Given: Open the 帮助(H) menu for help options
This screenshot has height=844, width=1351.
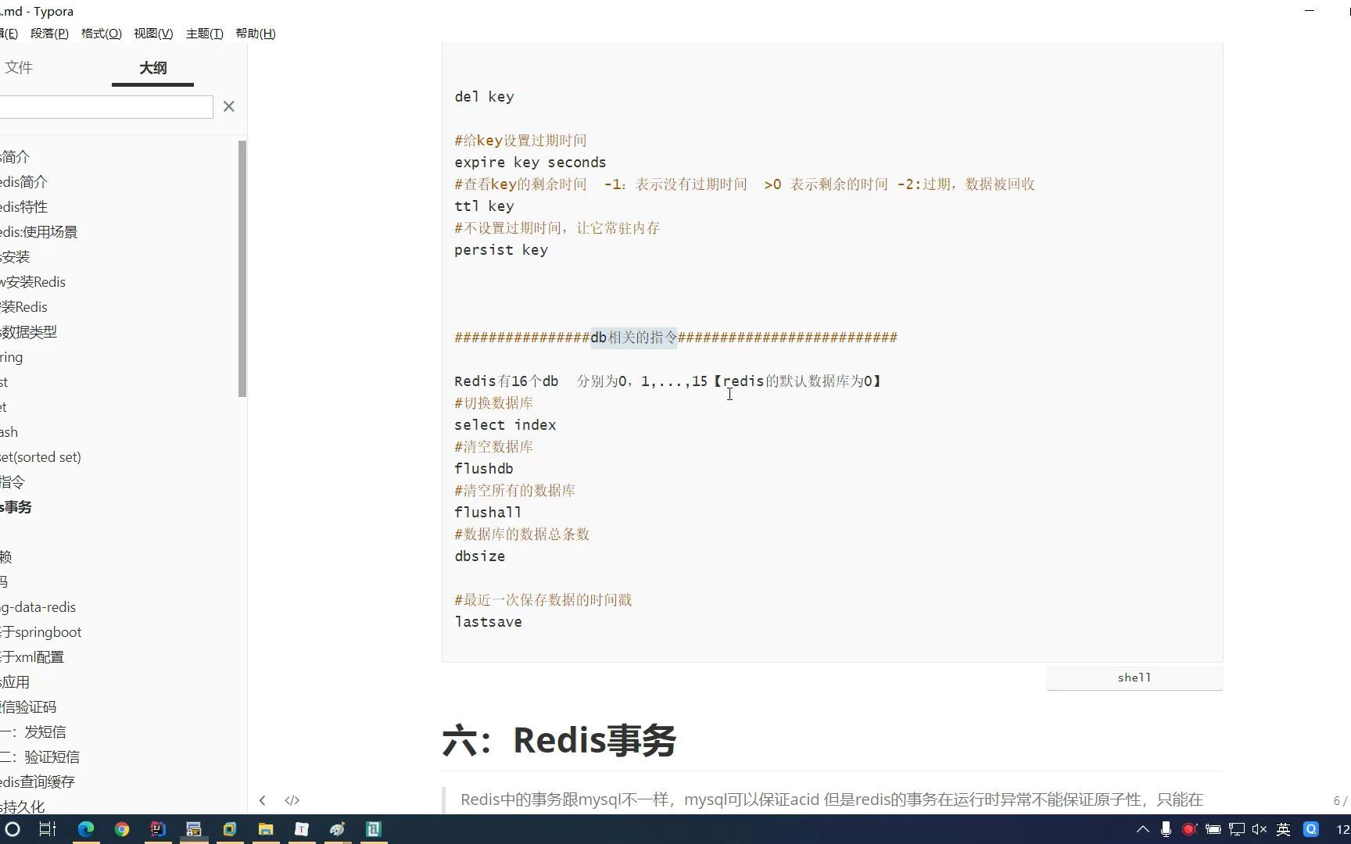Looking at the screenshot, I should tap(255, 33).
